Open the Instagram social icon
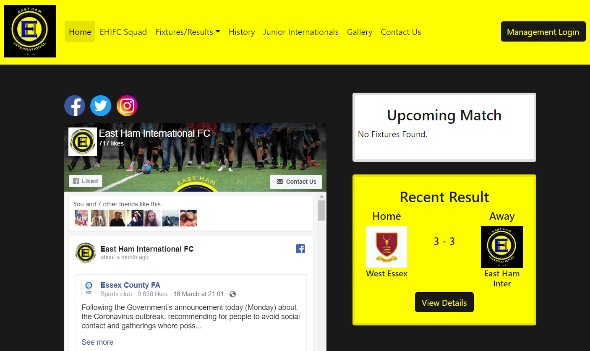Image resolution: width=590 pixels, height=351 pixels. (127, 106)
